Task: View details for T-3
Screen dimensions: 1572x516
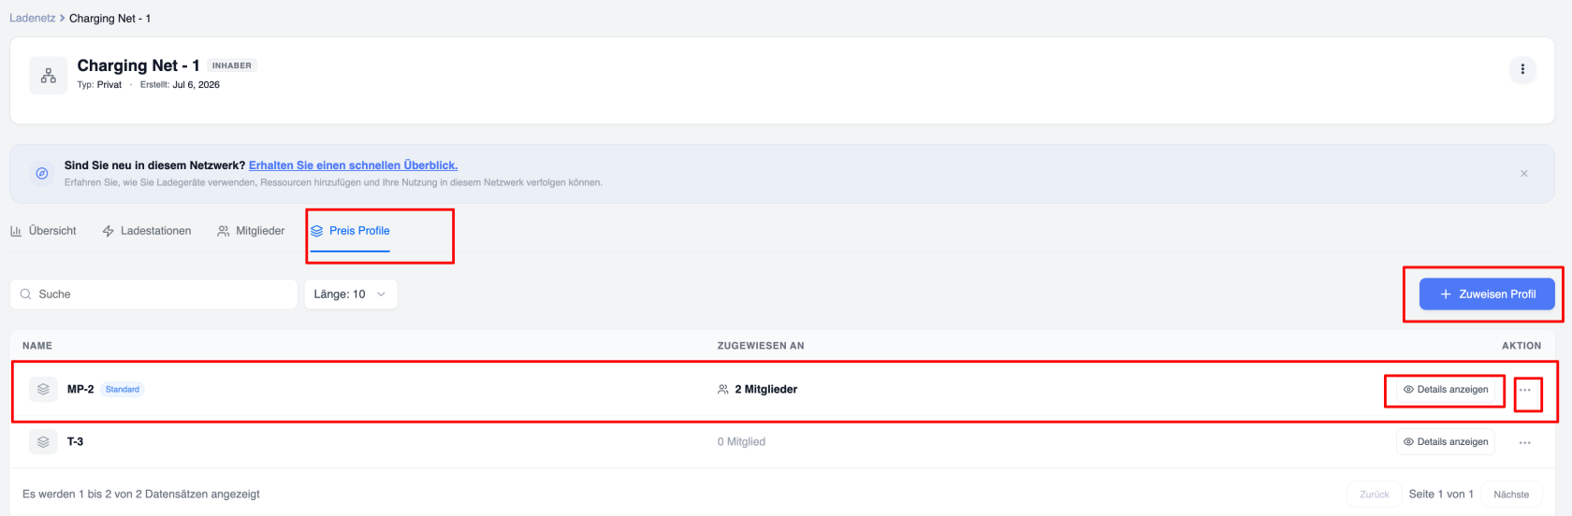Action: click(1446, 442)
